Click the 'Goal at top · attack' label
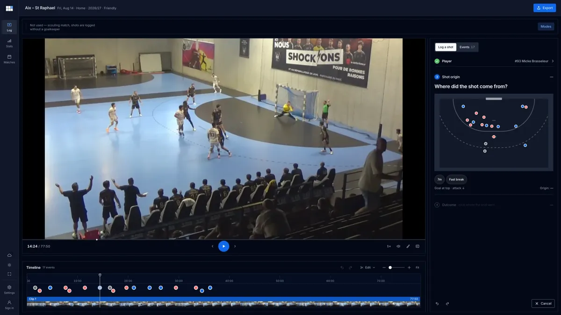The width and height of the screenshot is (561, 315). pos(449,188)
